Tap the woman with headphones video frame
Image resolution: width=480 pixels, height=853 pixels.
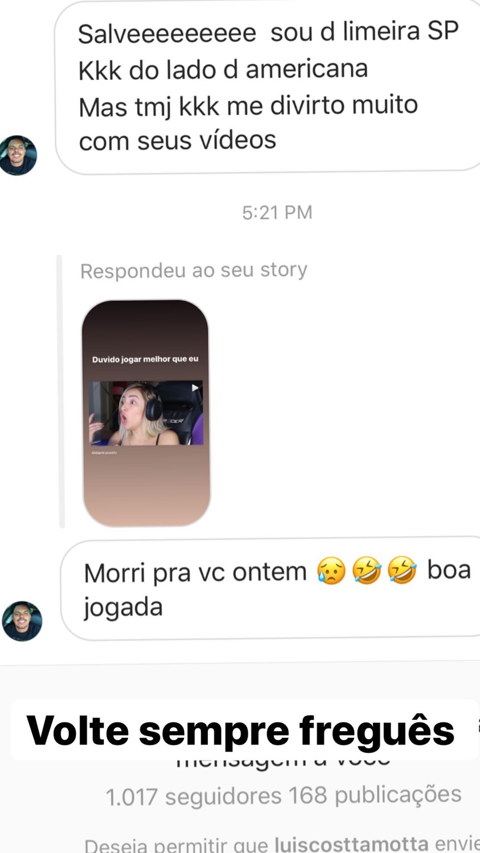146,413
